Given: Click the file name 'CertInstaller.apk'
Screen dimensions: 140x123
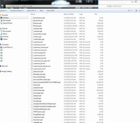Looking at the screenshot, I should 39,39.
